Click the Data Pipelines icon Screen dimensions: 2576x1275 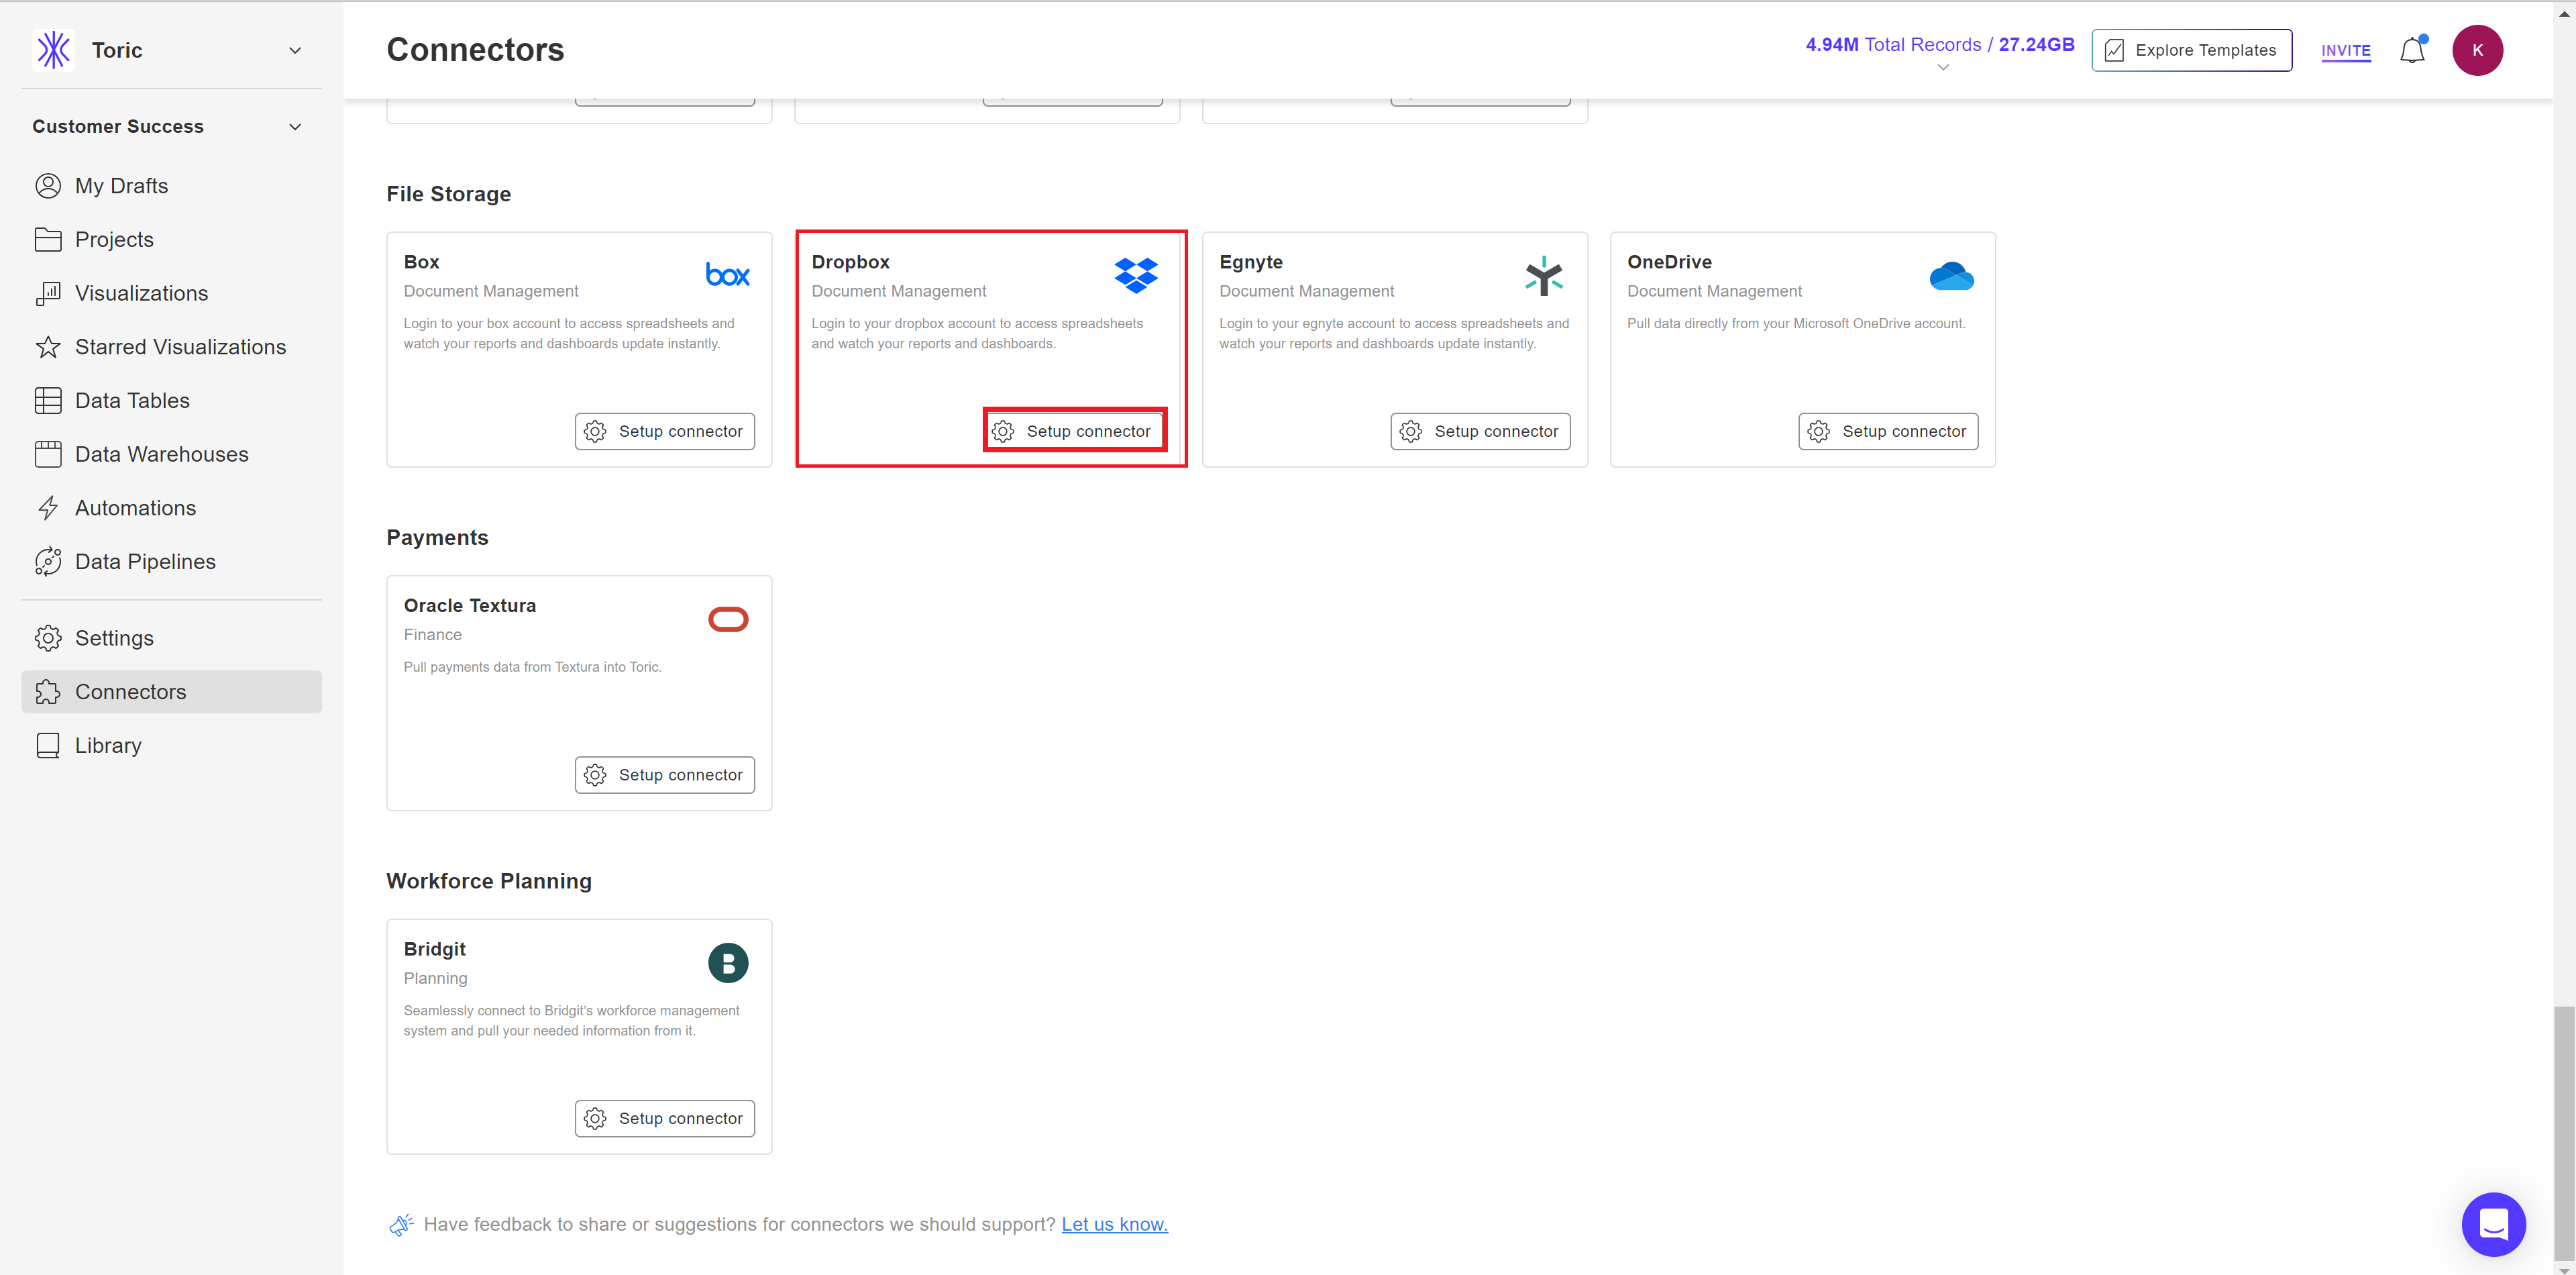[48, 562]
